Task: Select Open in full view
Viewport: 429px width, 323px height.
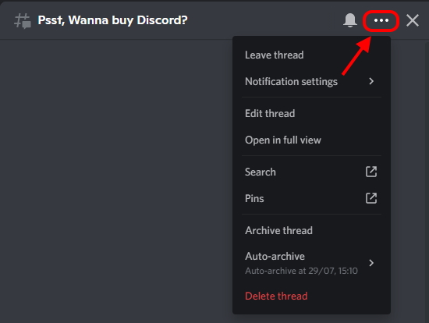Action: (x=311, y=140)
